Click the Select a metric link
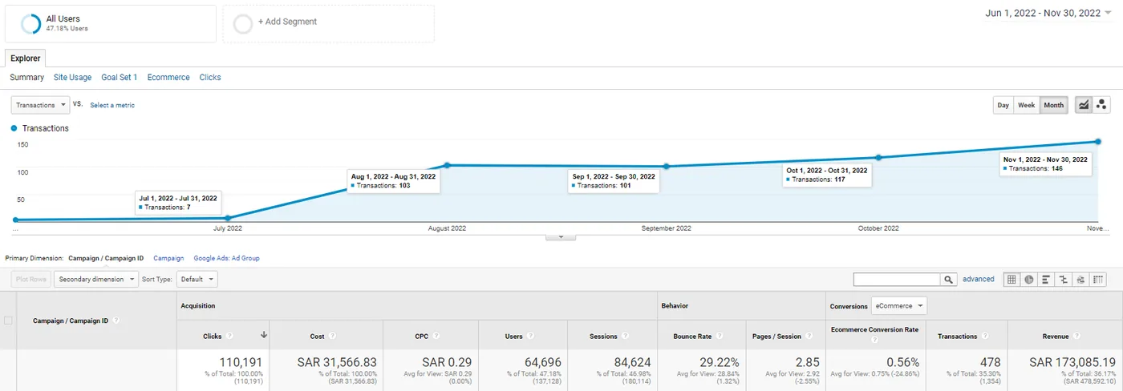Image resolution: width=1123 pixels, height=391 pixels. pos(112,105)
